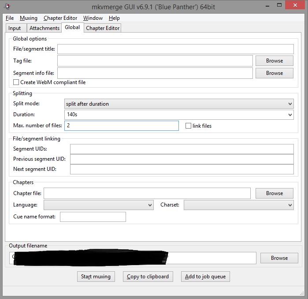Viewport: 308px width, 299px height.
Task: Click the Tag file input field
Action: pos(155,61)
